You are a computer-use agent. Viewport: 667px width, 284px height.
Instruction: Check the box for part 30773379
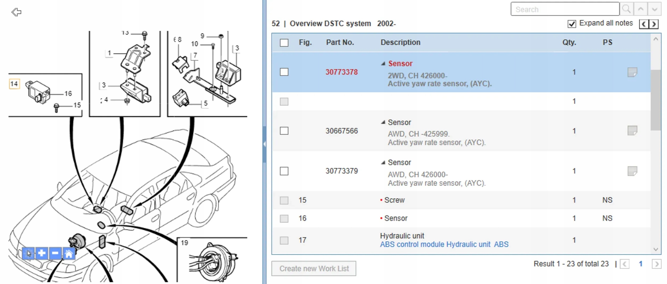coord(284,171)
